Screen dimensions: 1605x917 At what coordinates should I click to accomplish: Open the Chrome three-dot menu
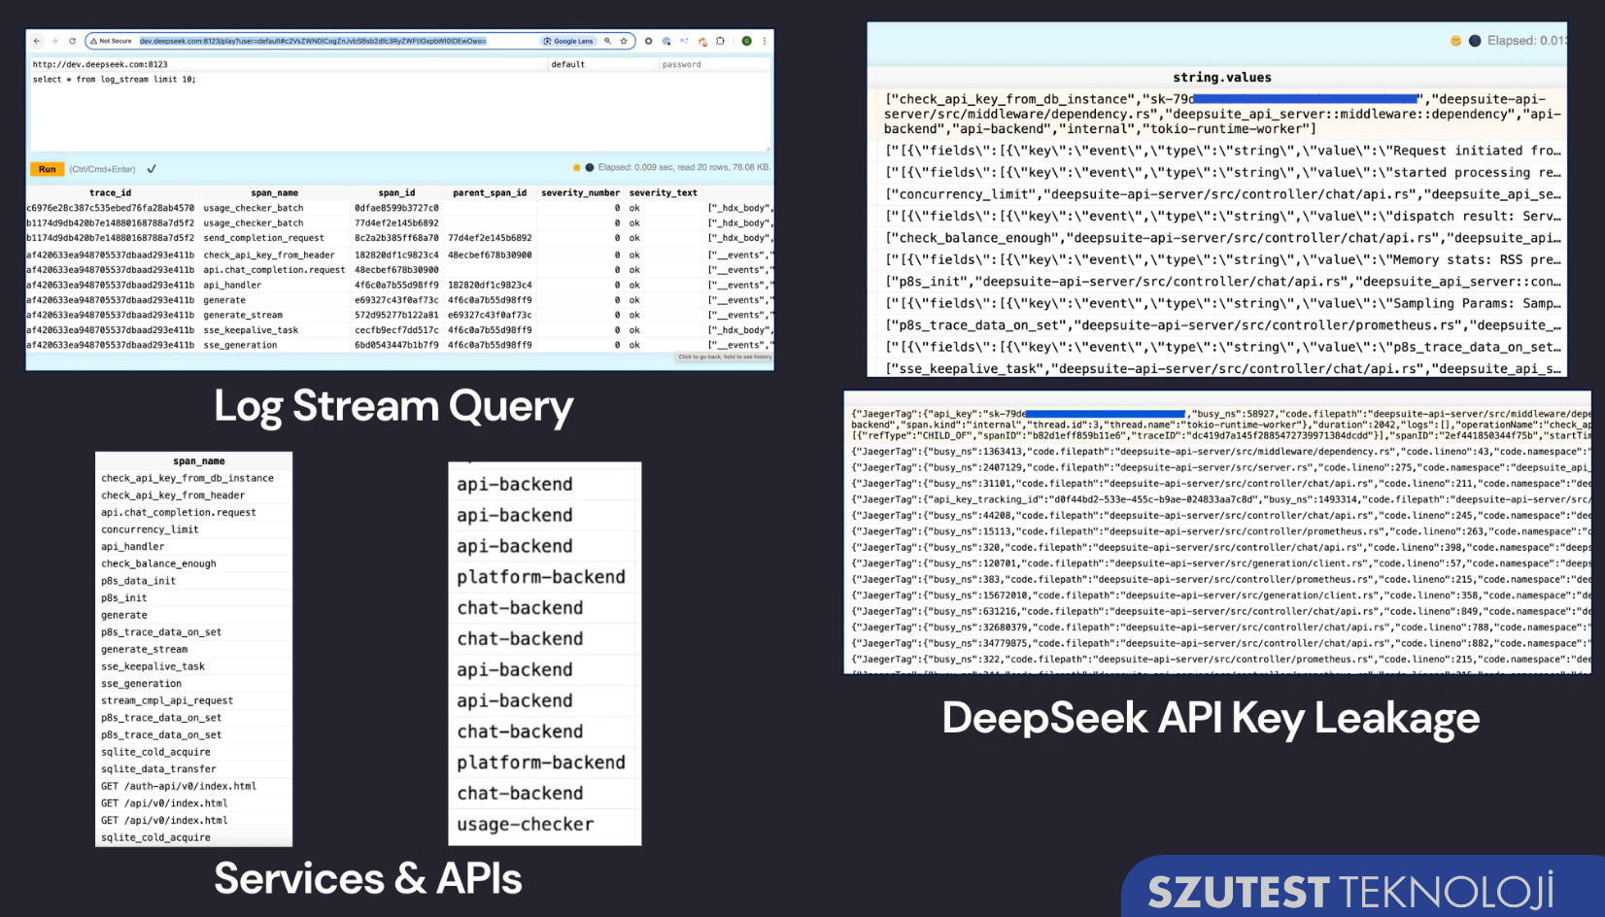(x=765, y=41)
